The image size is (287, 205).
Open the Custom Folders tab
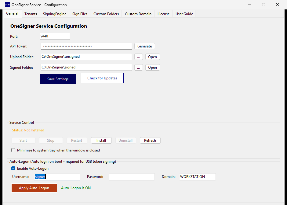(x=106, y=14)
